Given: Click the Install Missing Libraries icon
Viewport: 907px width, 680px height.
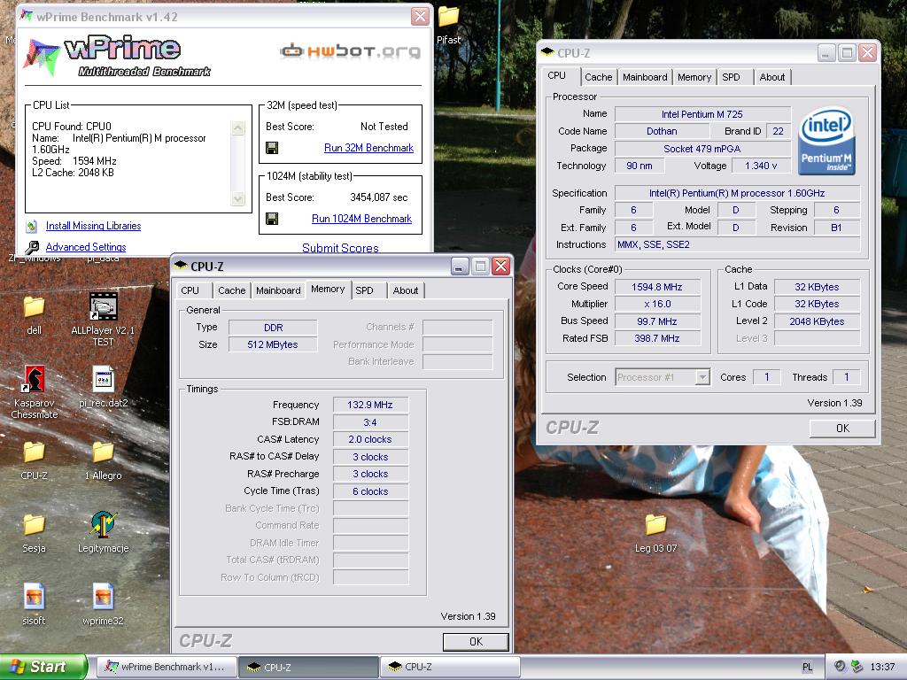Looking at the screenshot, I should pyautogui.click(x=33, y=226).
